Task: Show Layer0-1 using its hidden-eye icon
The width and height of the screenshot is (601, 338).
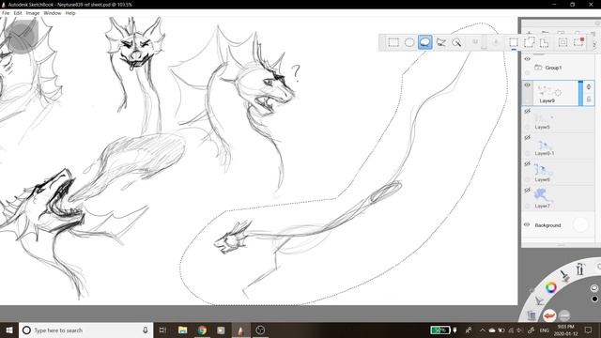Action: pos(528,138)
